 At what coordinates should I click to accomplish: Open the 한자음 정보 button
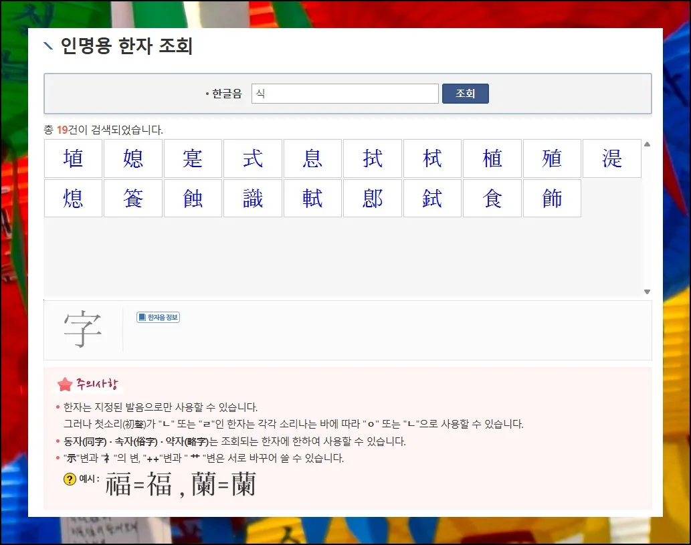click(x=158, y=317)
